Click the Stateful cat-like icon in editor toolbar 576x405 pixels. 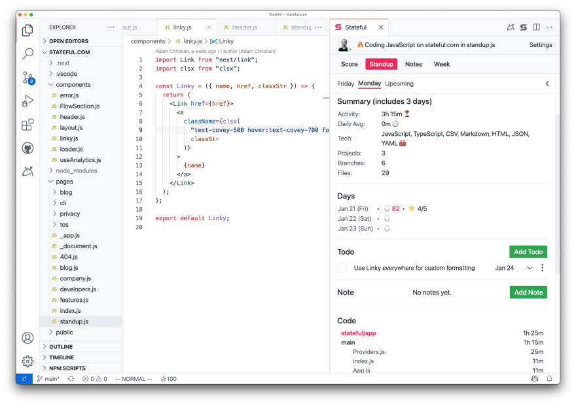511,27
